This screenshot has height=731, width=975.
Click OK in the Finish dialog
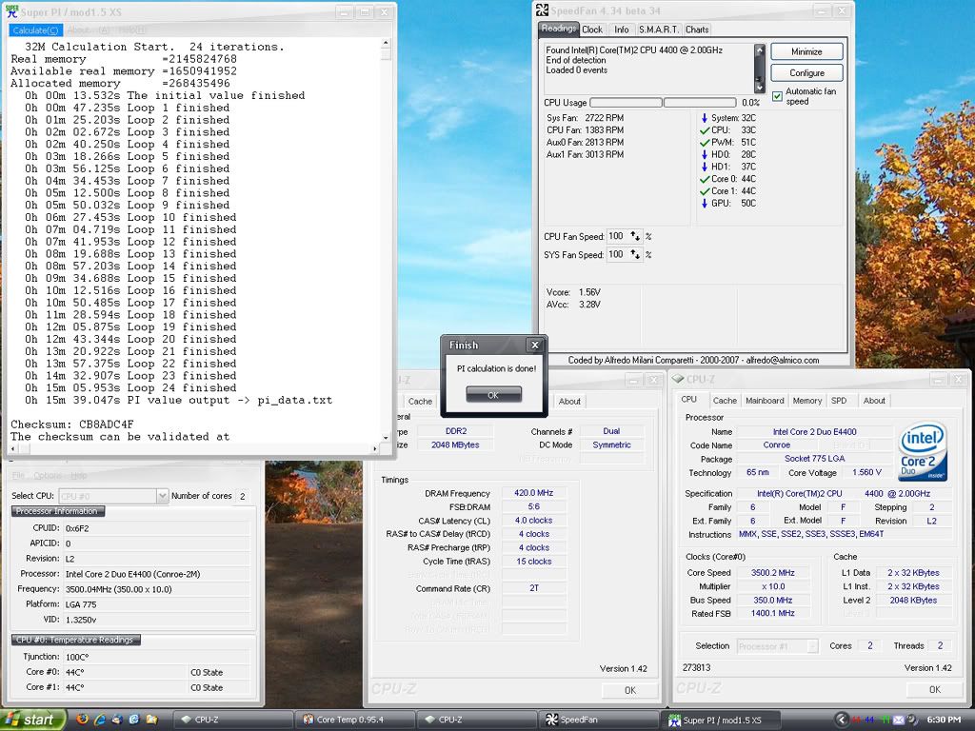494,395
